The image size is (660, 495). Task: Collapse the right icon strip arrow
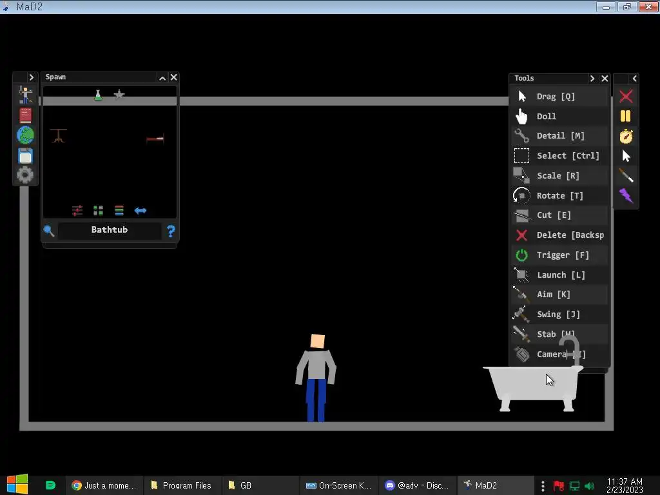(x=634, y=78)
